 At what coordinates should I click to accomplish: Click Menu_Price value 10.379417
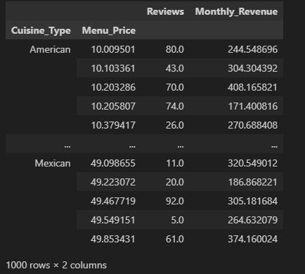[113, 125]
